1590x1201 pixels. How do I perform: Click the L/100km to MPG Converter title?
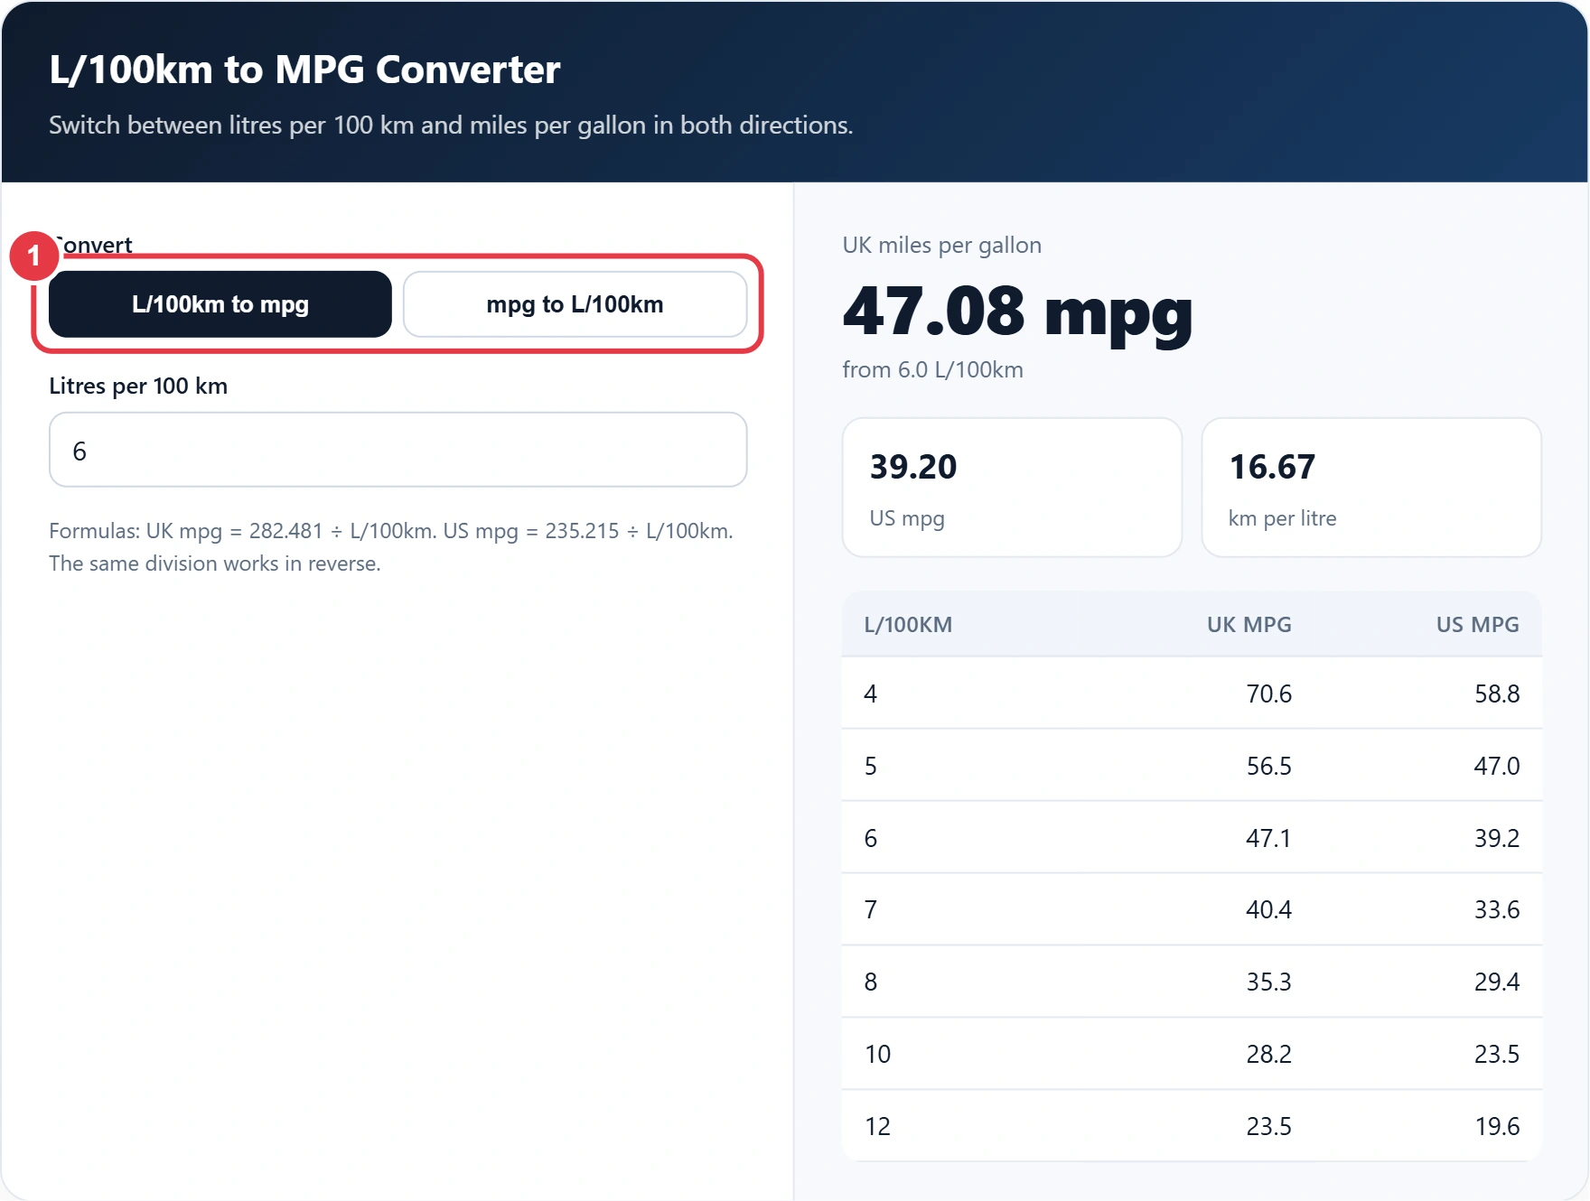click(304, 70)
